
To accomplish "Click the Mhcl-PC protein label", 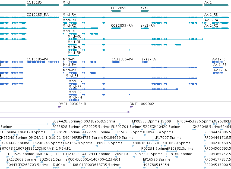I will coord(75,92).
